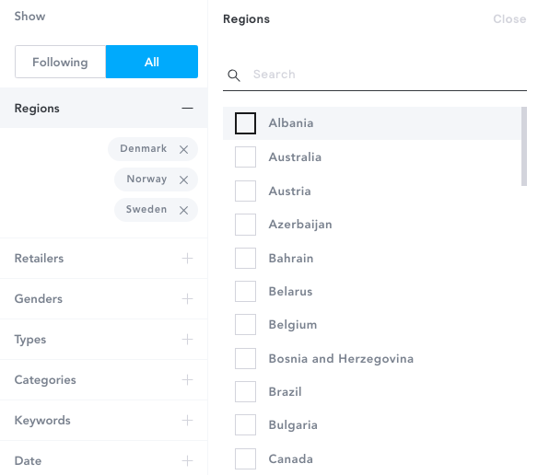
Task: Click the regions list scrollbar
Action: [x=524, y=146]
